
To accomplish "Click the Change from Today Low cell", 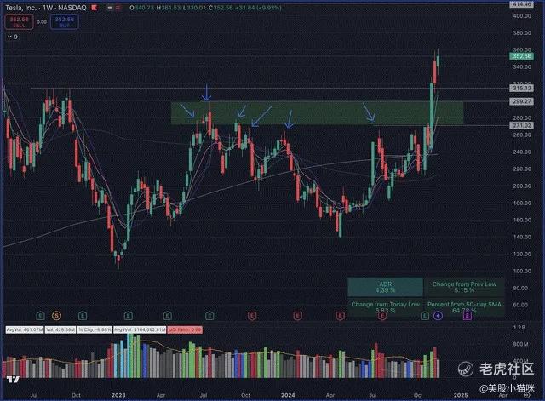I will (385, 307).
